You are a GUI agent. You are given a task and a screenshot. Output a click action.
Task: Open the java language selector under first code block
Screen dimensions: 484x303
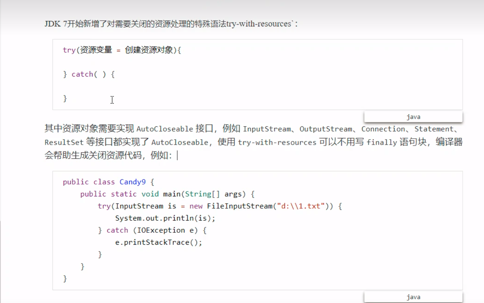pos(413,117)
